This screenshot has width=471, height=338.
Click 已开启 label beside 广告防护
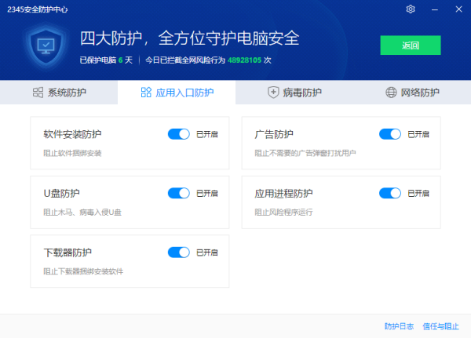point(418,134)
